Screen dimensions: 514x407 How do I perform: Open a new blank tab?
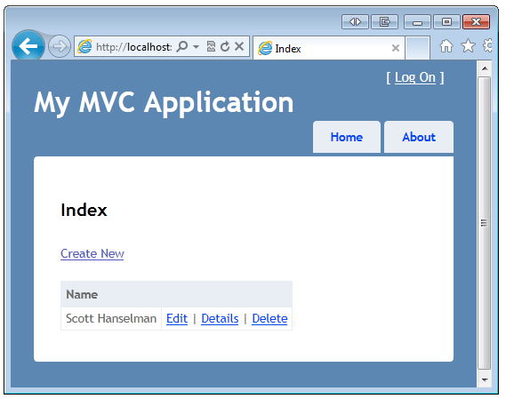(x=417, y=48)
